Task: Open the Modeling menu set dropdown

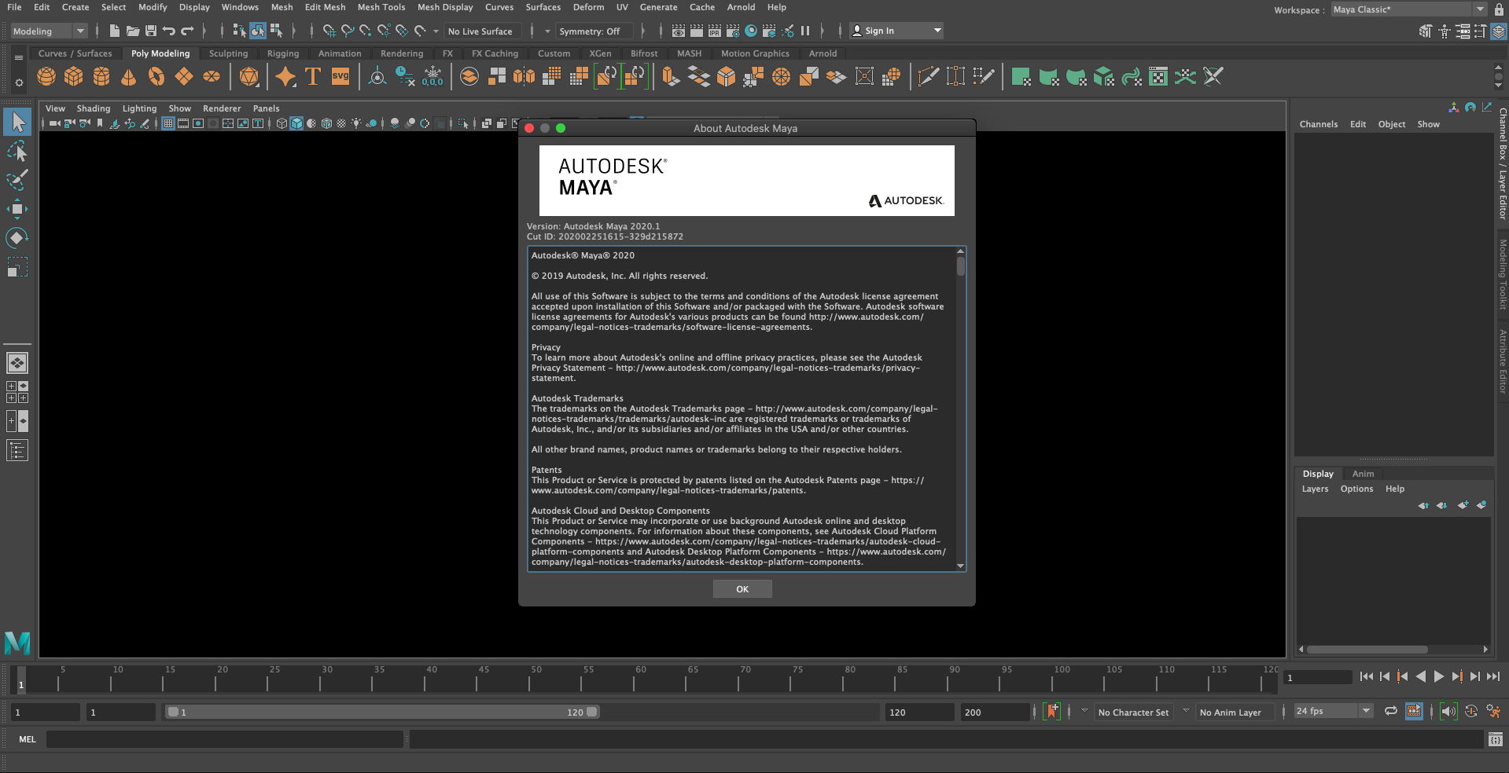Action: tap(49, 31)
